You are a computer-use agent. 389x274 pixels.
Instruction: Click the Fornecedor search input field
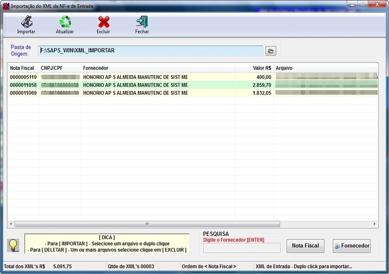[242, 248]
